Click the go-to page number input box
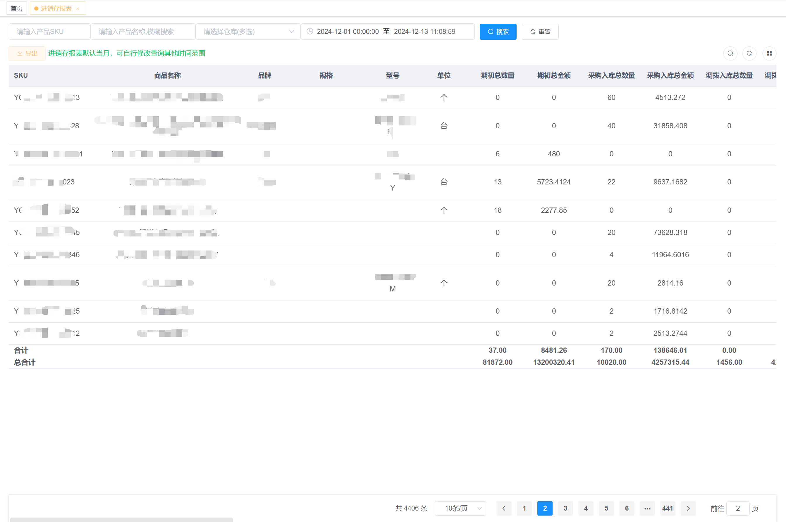Screen dimensions: 786x522 (738, 508)
